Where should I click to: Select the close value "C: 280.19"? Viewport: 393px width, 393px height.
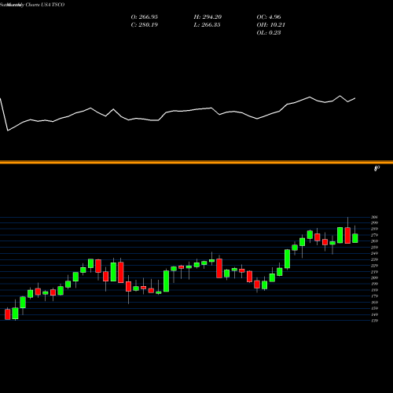pos(145,25)
